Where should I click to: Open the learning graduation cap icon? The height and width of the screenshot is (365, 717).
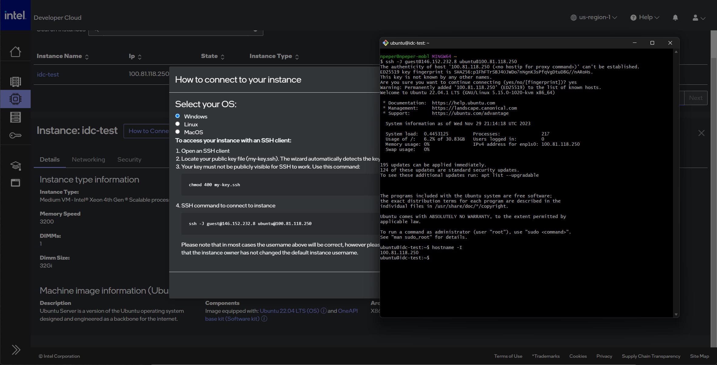tap(15, 165)
